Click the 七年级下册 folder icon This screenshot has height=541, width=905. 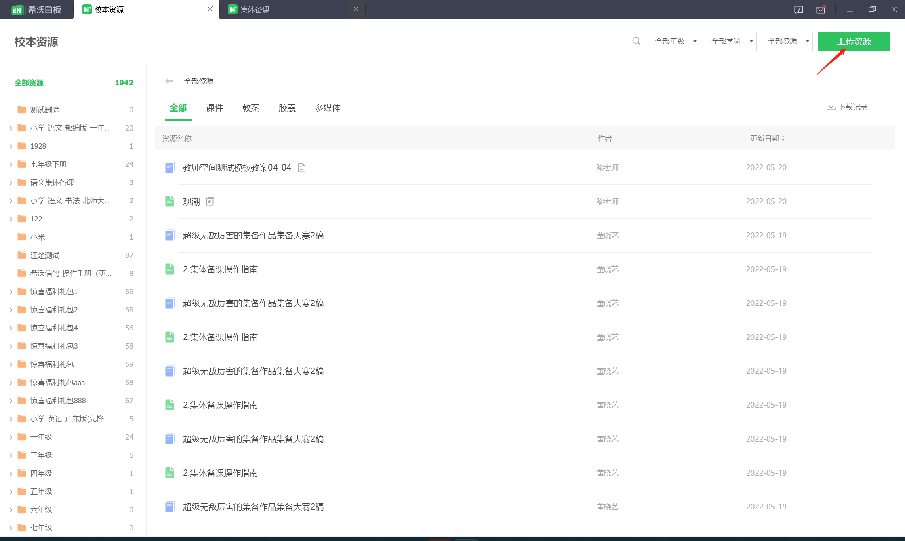click(x=22, y=164)
